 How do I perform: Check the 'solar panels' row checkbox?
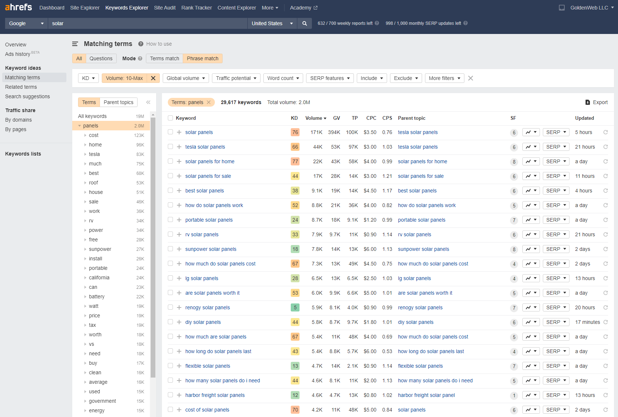[170, 132]
